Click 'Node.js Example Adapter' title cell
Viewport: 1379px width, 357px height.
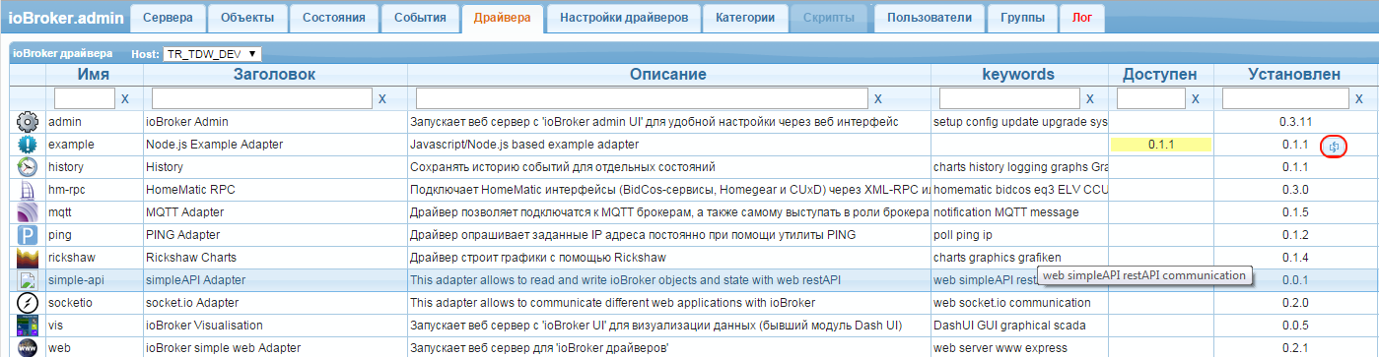pyautogui.click(x=274, y=145)
